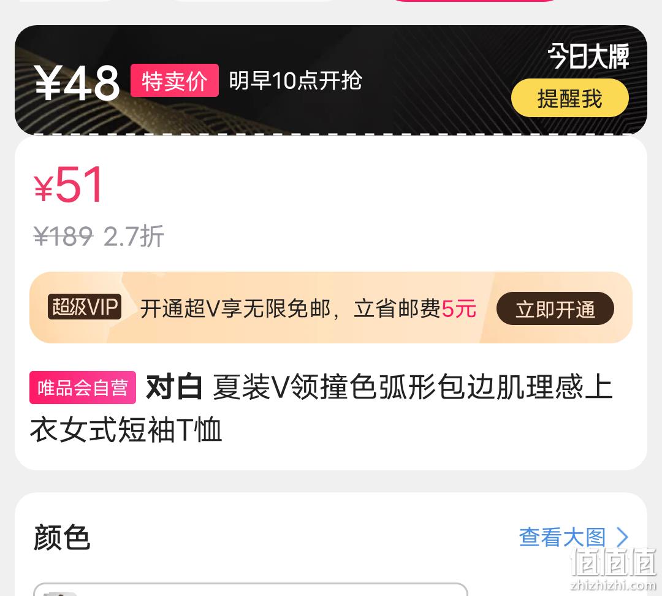
Task: Tap the 提醒我 reminder button
Action: tap(569, 97)
